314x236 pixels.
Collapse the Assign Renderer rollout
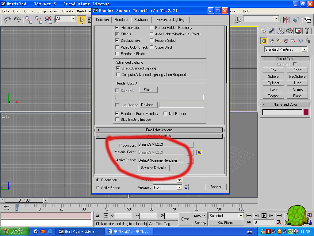point(159,136)
